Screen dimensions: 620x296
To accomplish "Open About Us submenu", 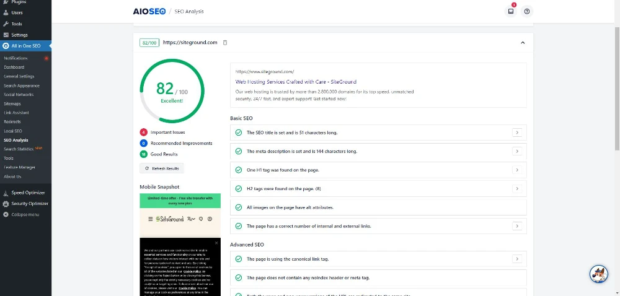I will click(x=12, y=176).
